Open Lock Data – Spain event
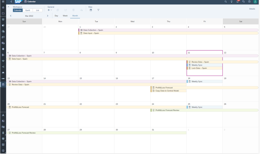This screenshot has height=154, width=260. pos(205,68)
